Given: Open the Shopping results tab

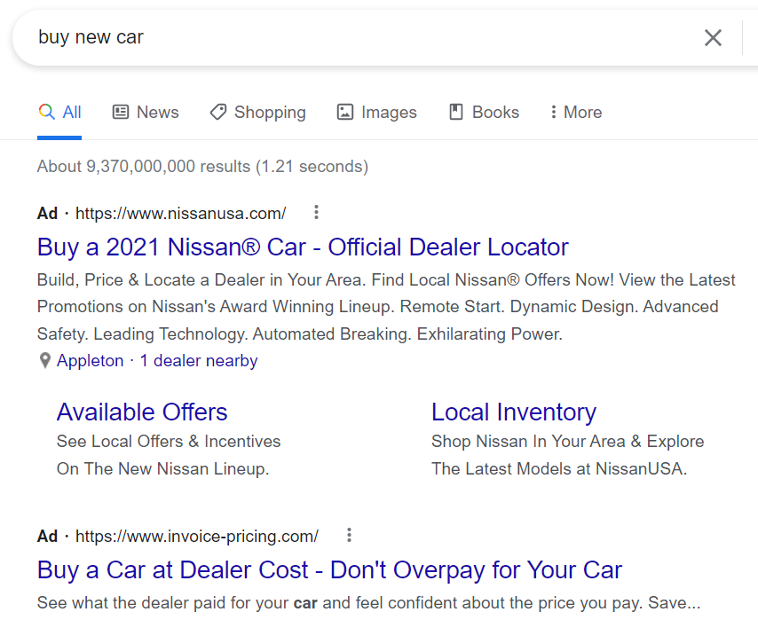Looking at the screenshot, I should (257, 112).
